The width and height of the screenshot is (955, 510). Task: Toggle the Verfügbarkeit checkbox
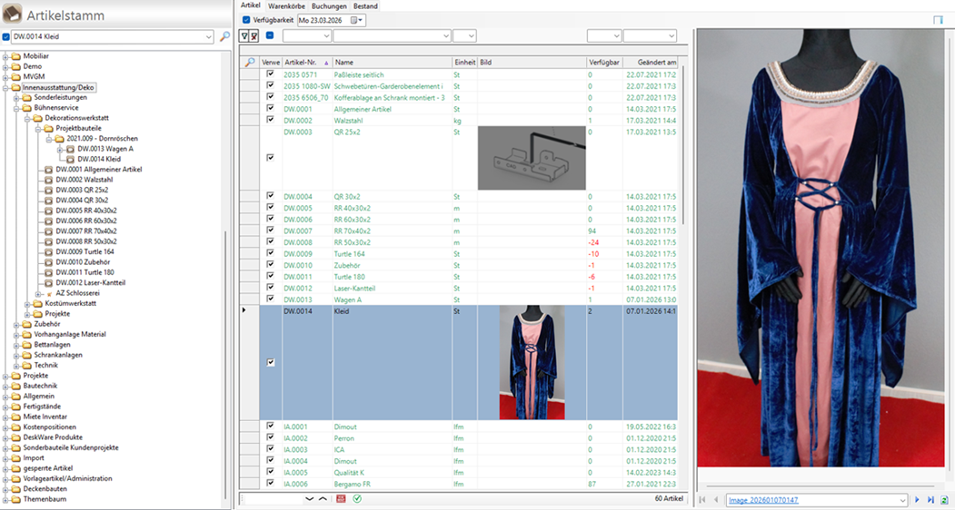pyautogui.click(x=246, y=20)
